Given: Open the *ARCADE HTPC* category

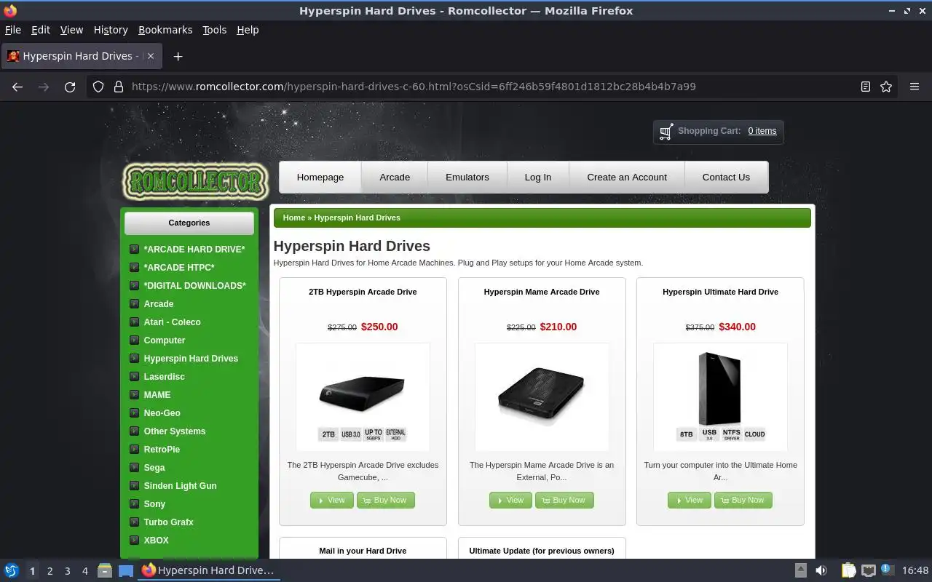Looking at the screenshot, I should click(179, 267).
